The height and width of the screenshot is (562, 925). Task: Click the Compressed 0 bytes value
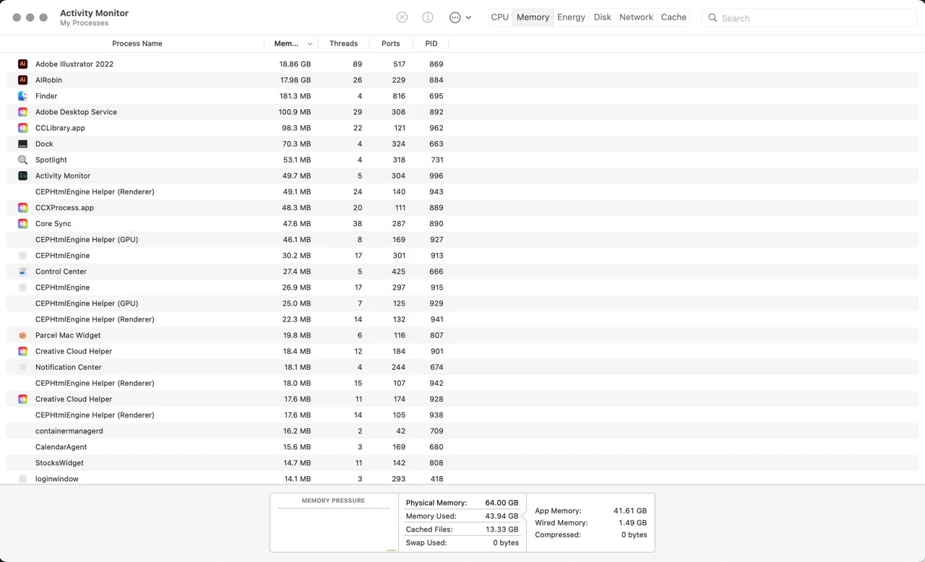coord(634,535)
